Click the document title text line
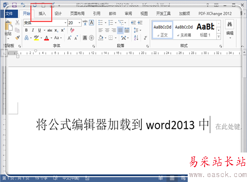The height and width of the screenshot is (182, 247). coord(123,125)
